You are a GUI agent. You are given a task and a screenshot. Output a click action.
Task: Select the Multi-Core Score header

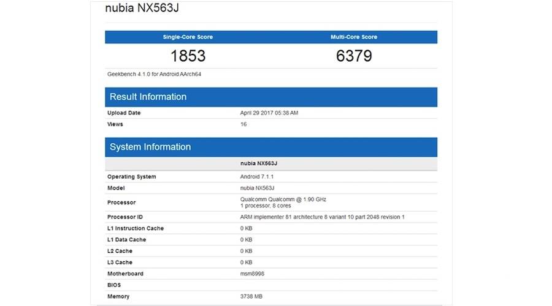click(x=354, y=37)
